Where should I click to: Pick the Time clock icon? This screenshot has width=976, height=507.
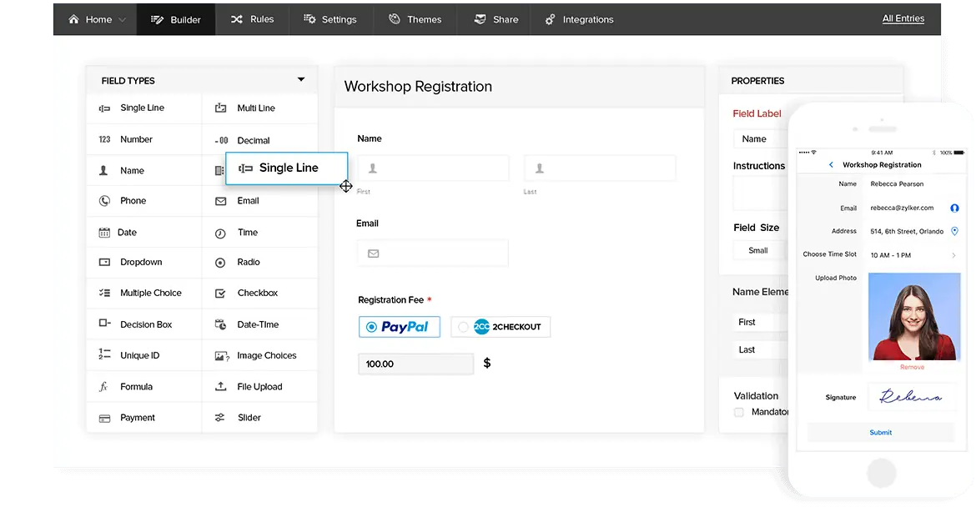click(220, 233)
